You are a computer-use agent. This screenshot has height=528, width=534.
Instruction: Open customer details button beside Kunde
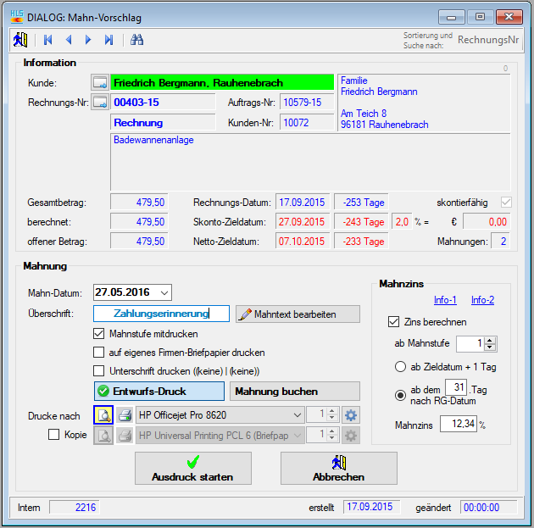click(x=100, y=82)
